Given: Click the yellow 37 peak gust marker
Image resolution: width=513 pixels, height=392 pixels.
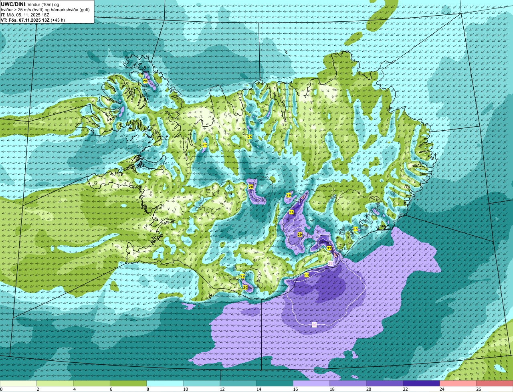Looking at the screenshot, I should coord(329,248).
